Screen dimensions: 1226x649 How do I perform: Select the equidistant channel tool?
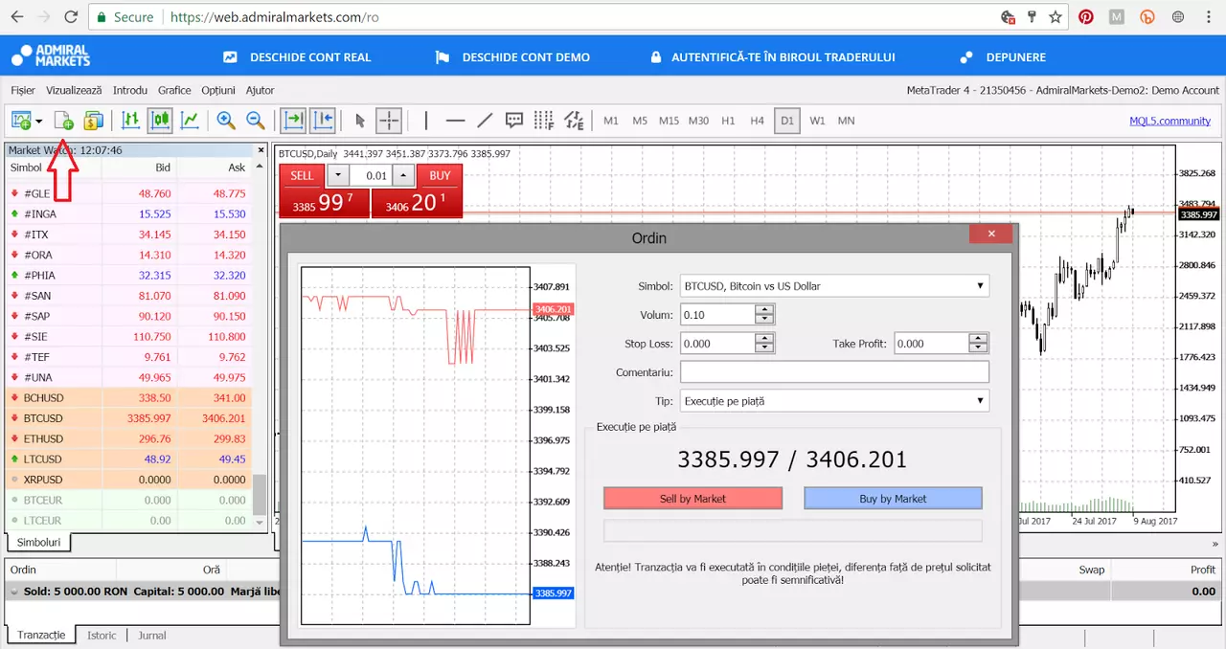pos(574,121)
